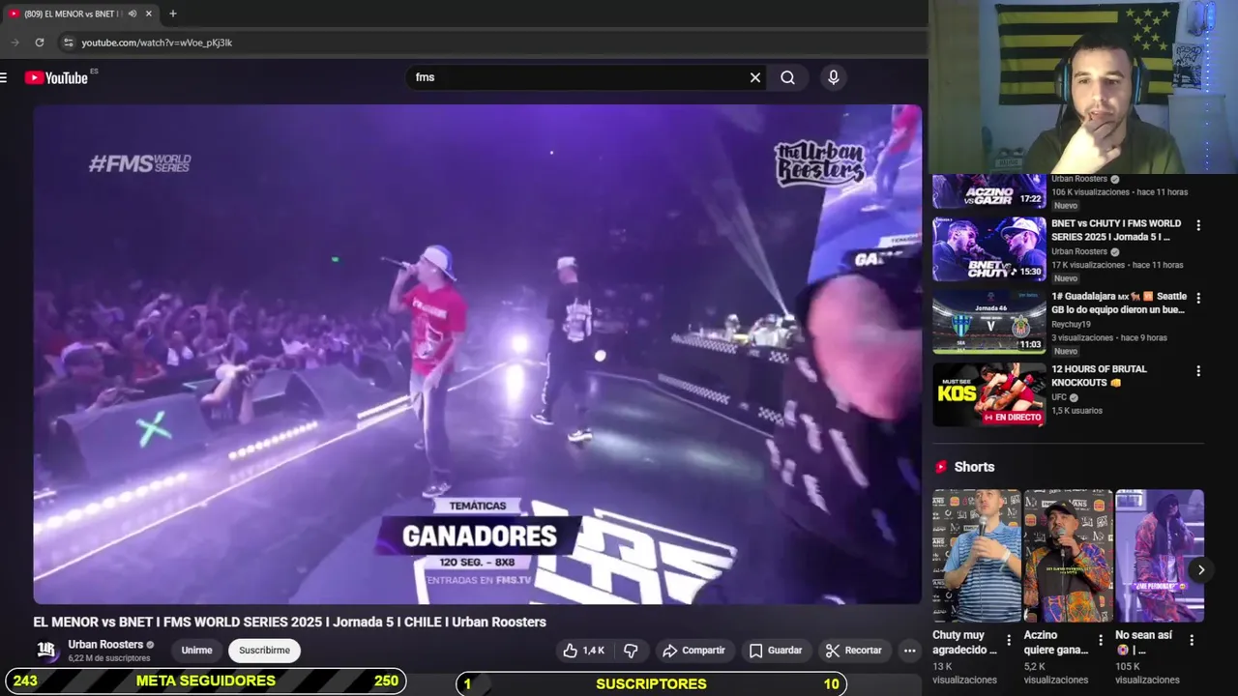Subscribe with Suscribirme button
1238x696 pixels.
[264, 651]
